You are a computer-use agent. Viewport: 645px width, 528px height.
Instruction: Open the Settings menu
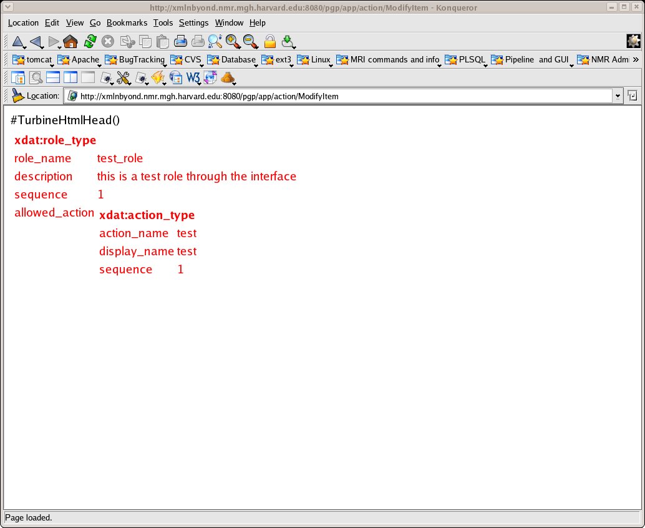click(x=193, y=22)
